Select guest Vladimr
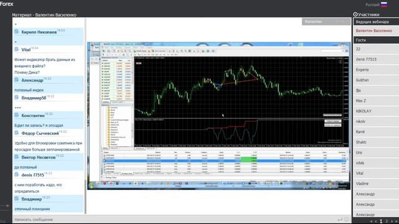This screenshot has height=224, width=399. 376,184
